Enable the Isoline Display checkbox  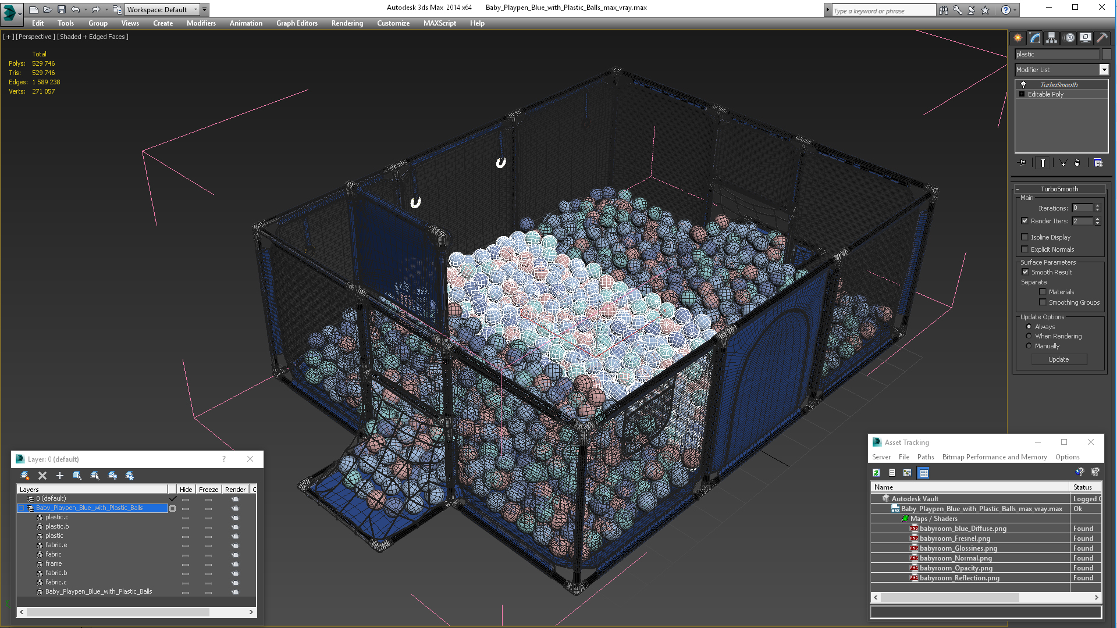pyautogui.click(x=1025, y=237)
